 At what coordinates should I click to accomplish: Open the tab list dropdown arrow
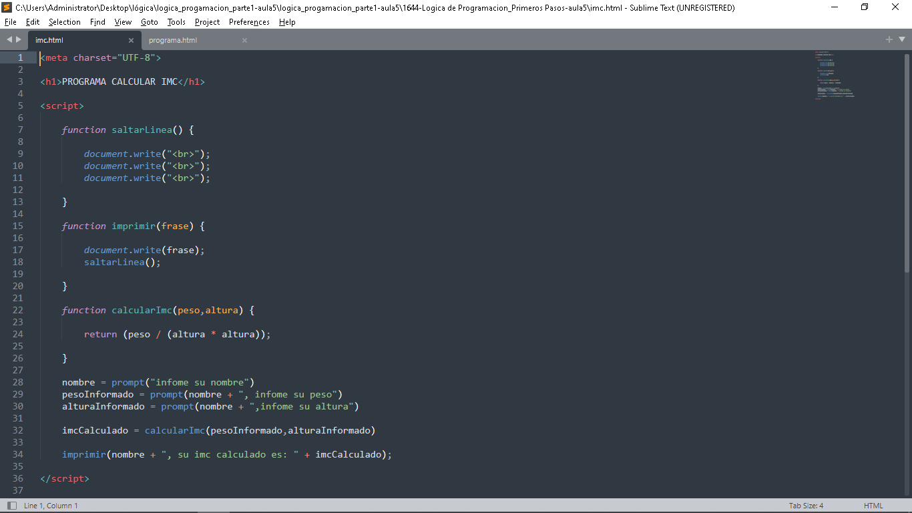(901, 39)
